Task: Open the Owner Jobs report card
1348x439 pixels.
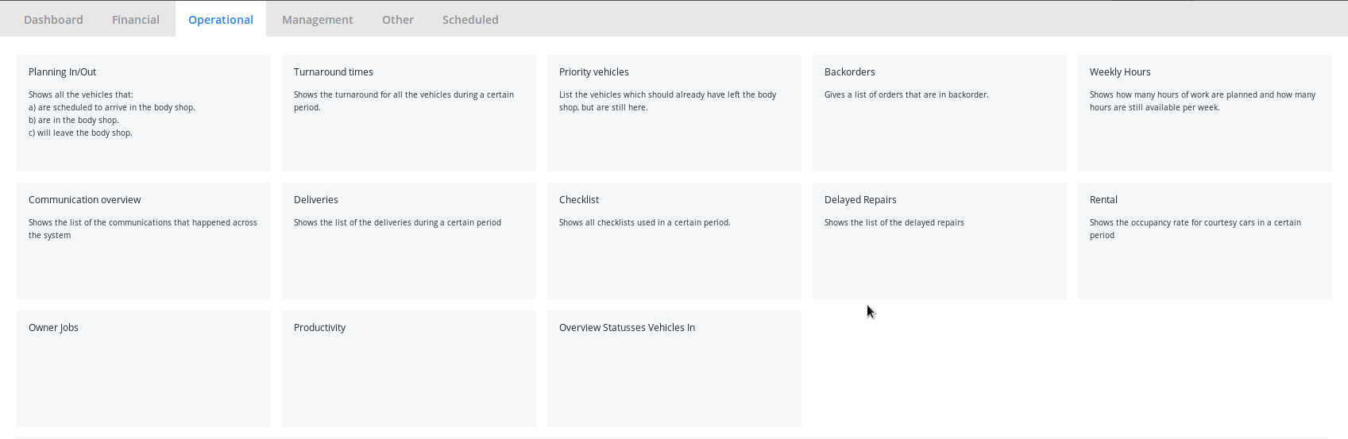Action: (x=144, y=368)
